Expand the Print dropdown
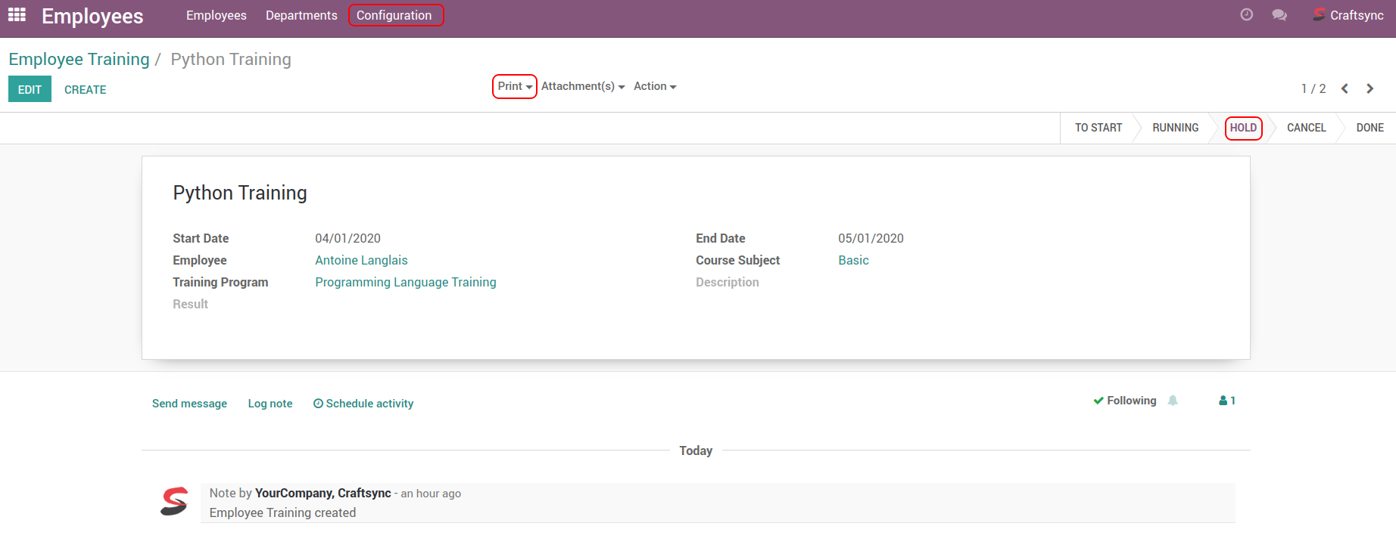This screenshot has width=1396, height=548. point(515,86)
